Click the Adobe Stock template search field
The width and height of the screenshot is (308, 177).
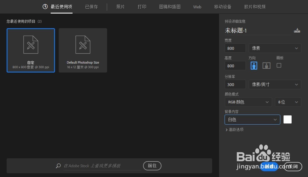[x=102, y=166]
